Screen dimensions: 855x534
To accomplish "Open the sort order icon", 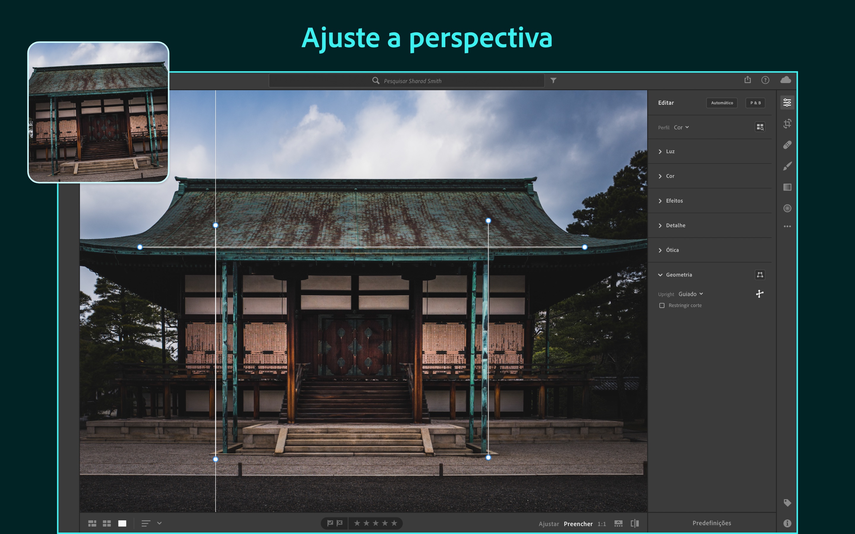I will click(146, 523).
